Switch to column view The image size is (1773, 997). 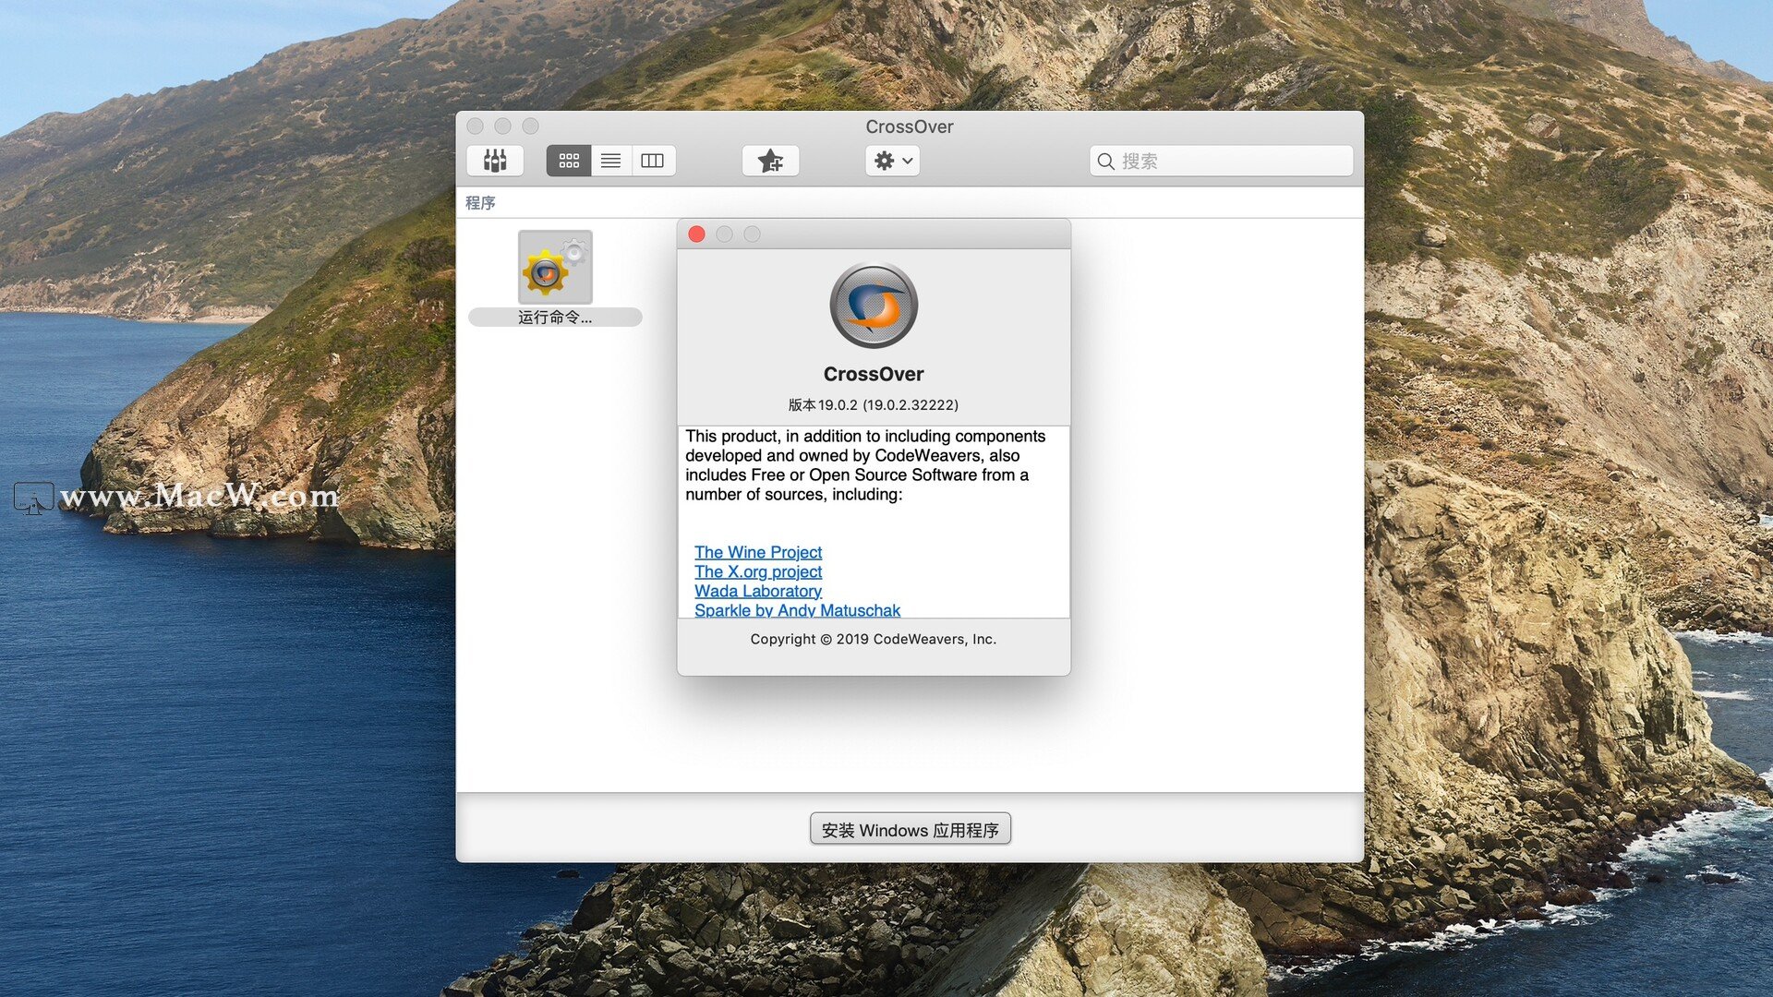tap(653, 161)
